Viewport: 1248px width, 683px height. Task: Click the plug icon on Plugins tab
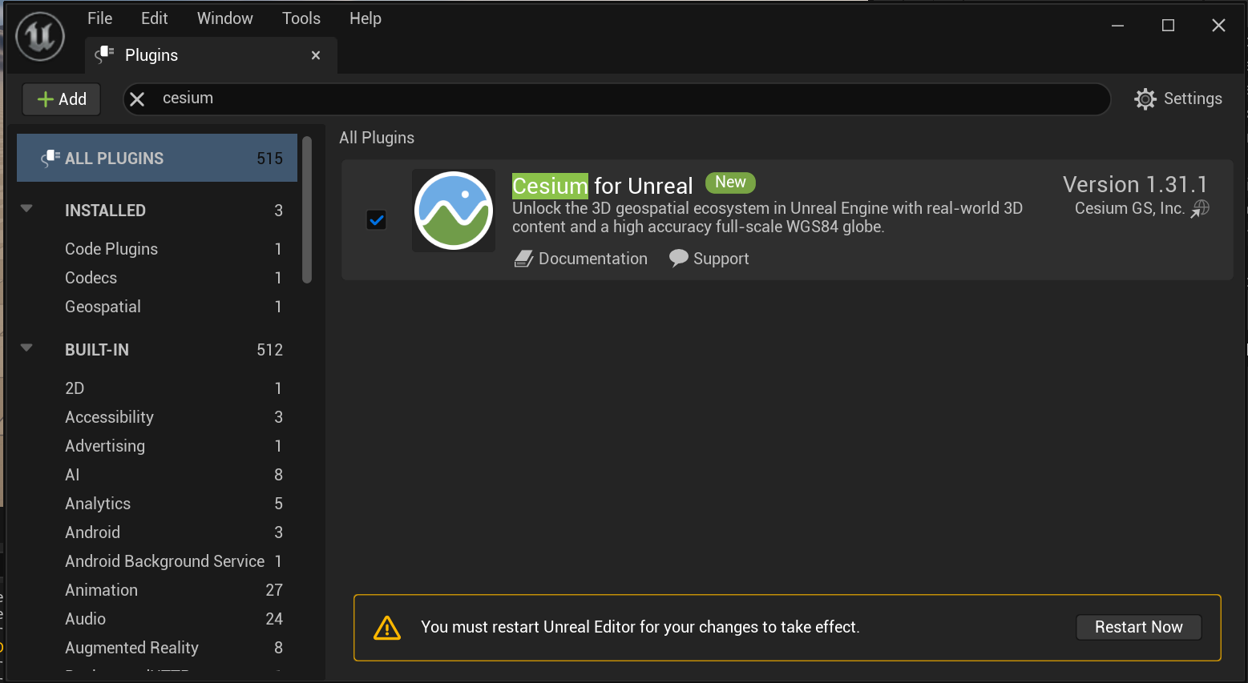pos(104,54)
